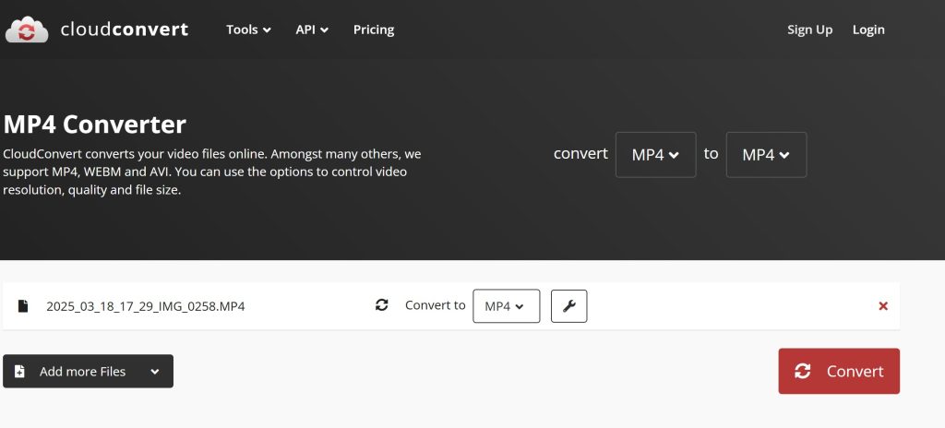Go to the Pricing page

point(374,30)
